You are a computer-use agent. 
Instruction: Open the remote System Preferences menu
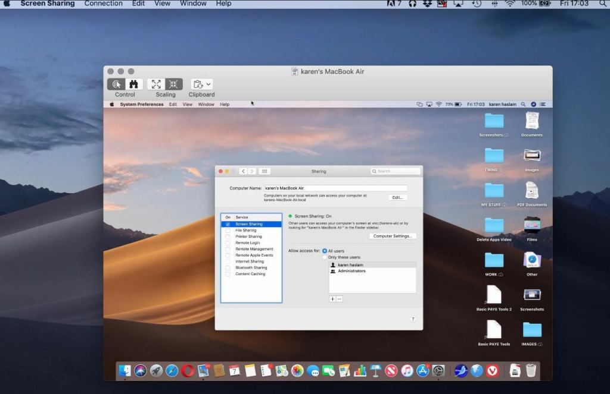coord(142,105)
